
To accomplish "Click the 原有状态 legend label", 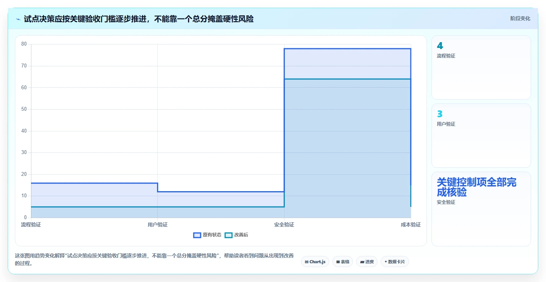I will [212, 235].
